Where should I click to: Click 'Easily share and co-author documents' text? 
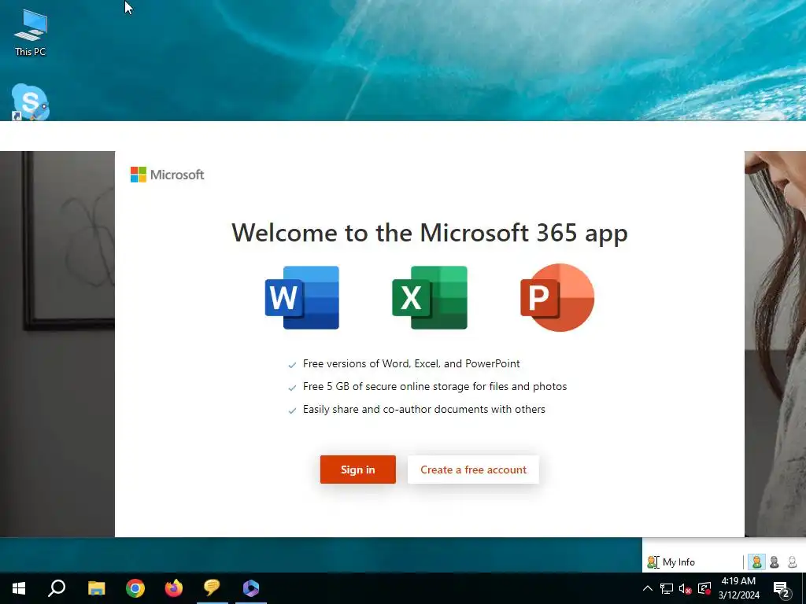[424, 409]
